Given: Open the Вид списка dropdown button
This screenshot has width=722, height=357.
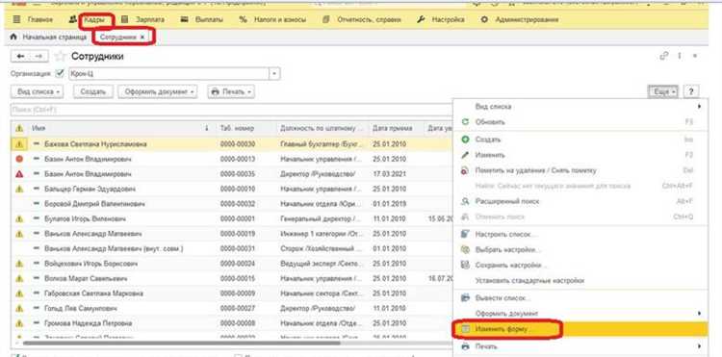Looking at the screenshot, I should (x=38, y=91).
